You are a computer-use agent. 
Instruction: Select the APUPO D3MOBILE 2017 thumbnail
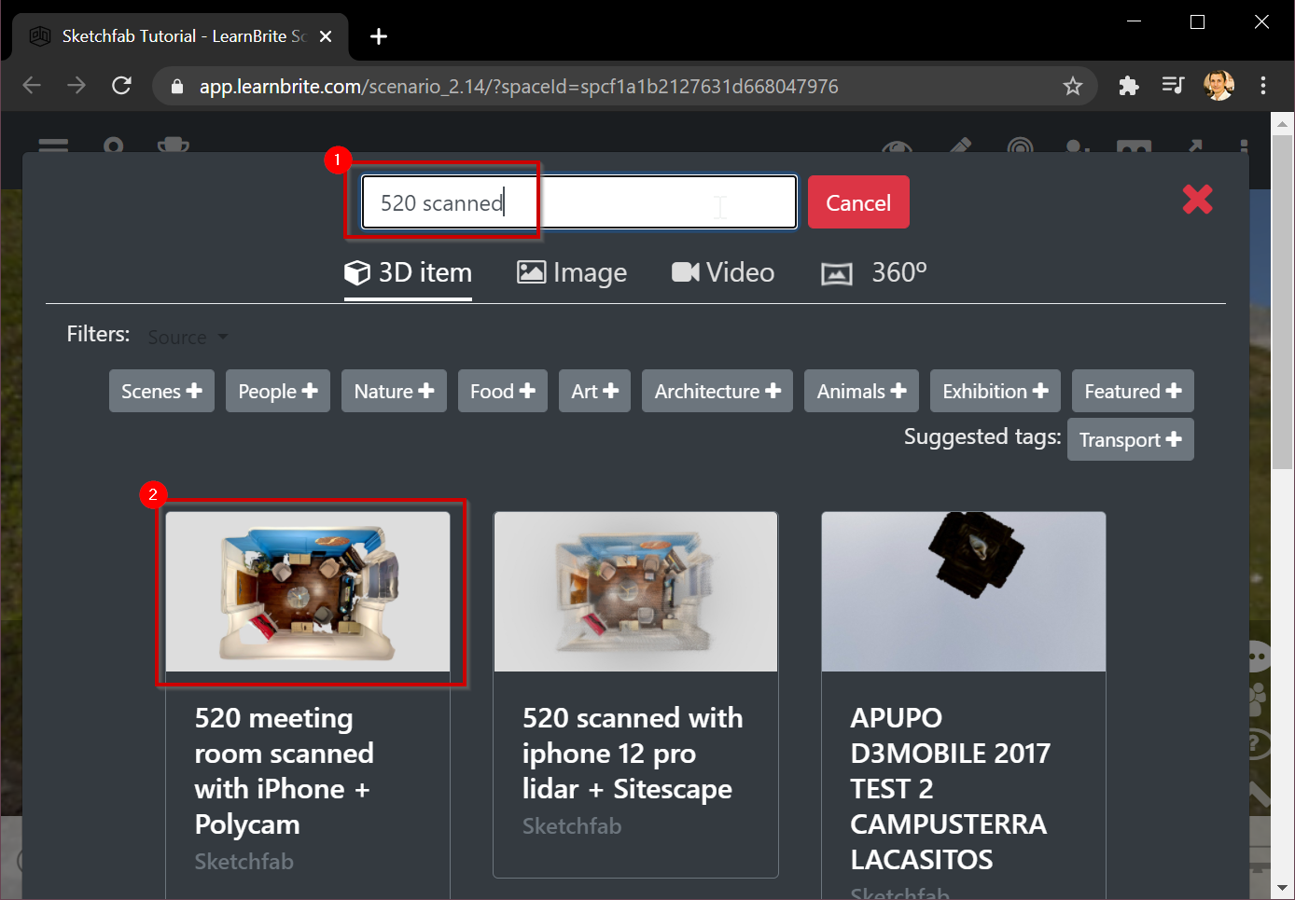pos(964,591)
